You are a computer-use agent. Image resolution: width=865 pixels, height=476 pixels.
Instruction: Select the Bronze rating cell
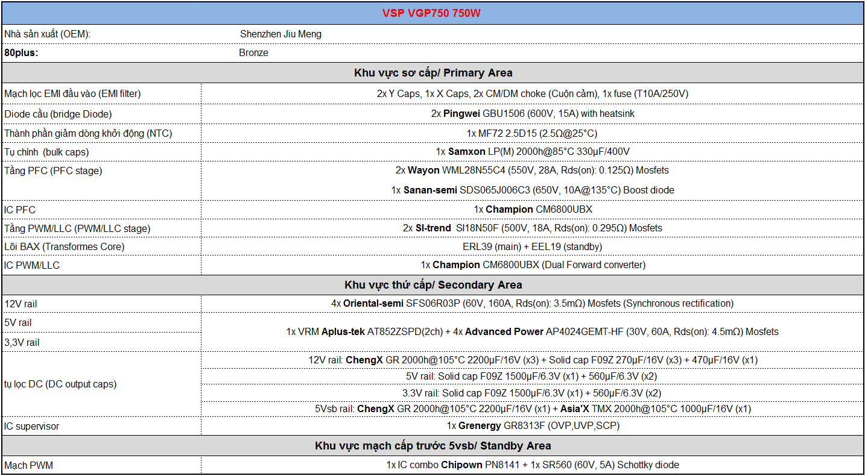tap(253, 53)
